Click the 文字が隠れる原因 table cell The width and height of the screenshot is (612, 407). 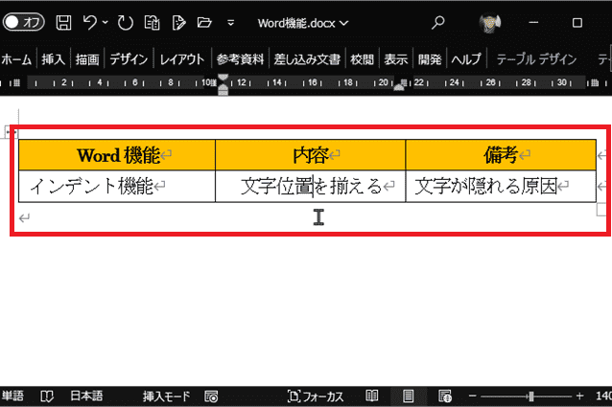[501, 186]
